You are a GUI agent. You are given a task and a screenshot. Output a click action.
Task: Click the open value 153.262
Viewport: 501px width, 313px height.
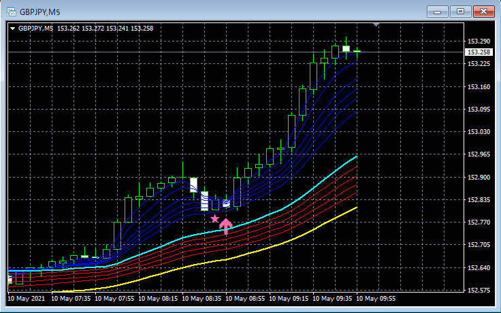68,29
